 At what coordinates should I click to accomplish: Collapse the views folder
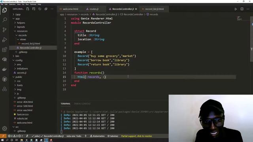pyautogui.click(x=23, y=39)
